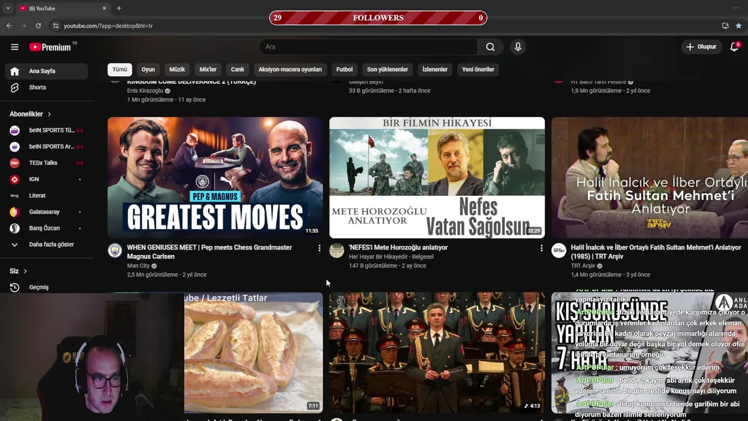Start voice search with microphone
This screenshot has height=421, width=748.
point(518,47)
